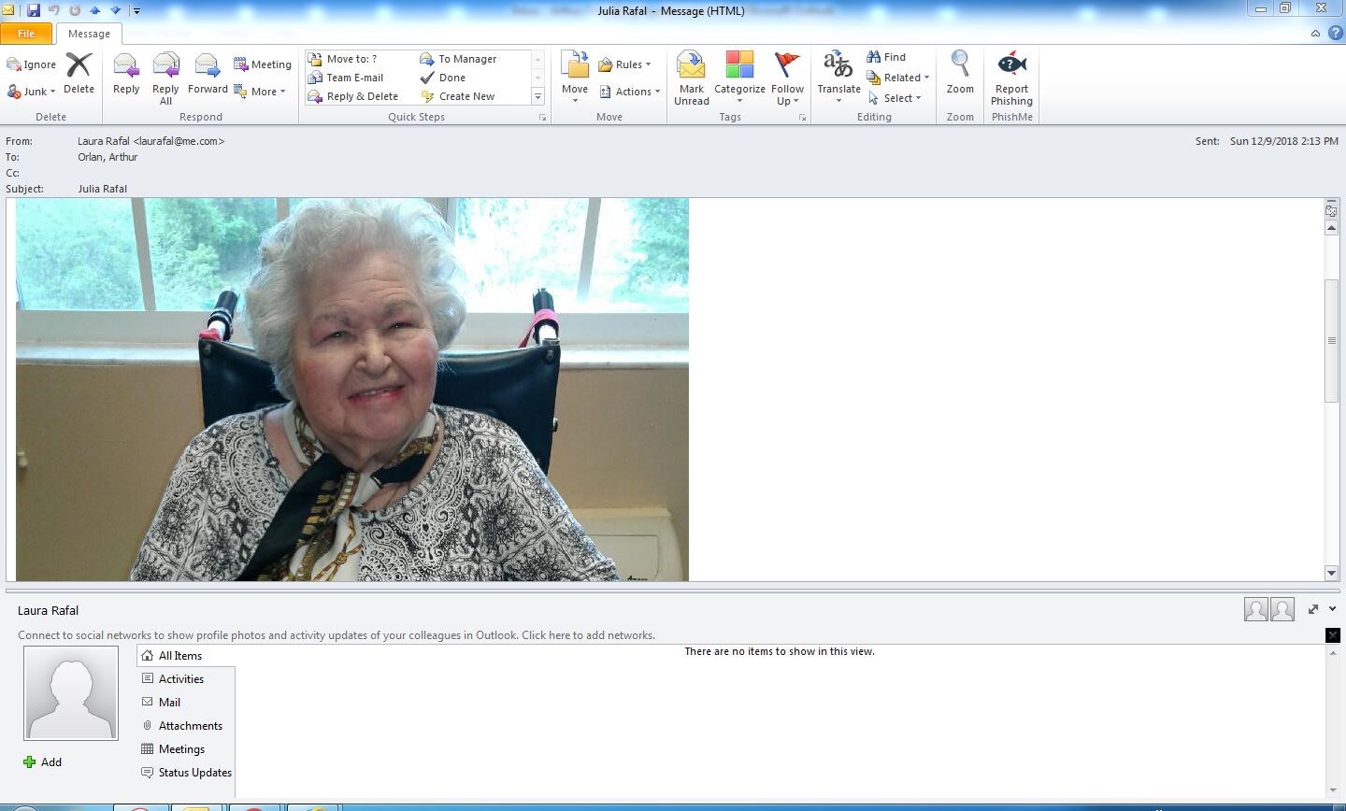Click the Reply icon

pos(125,77)
